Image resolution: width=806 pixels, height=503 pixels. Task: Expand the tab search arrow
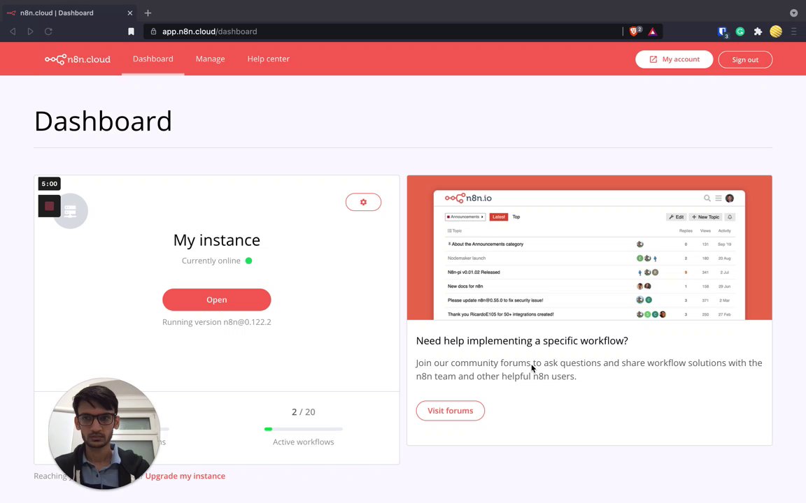click(793, 13)
